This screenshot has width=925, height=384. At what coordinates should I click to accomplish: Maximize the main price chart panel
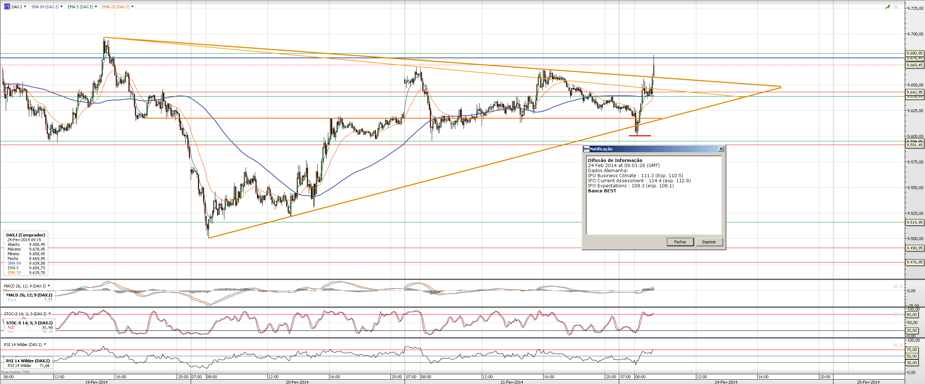pyautogui.click(x=896, y=7)
